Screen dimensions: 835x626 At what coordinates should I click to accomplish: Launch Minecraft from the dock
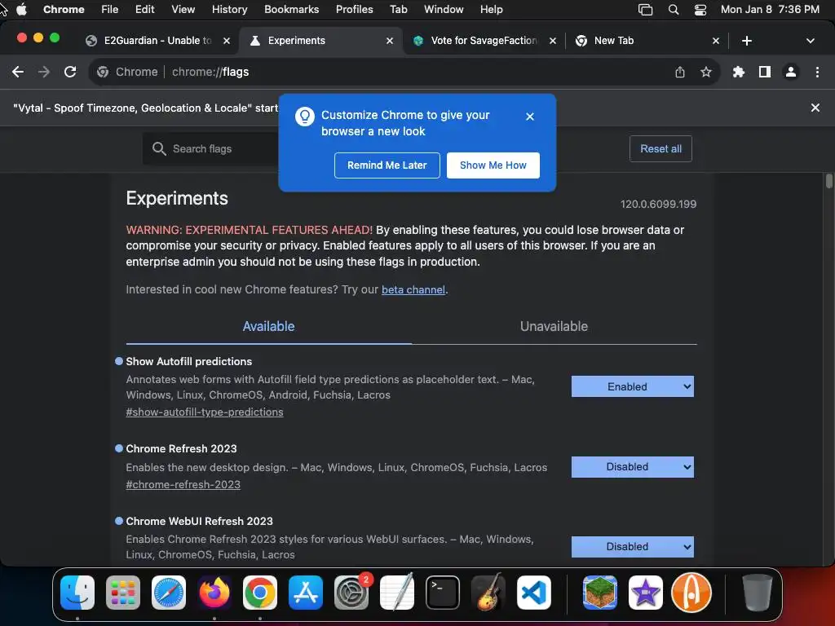(x=599, y=593)
